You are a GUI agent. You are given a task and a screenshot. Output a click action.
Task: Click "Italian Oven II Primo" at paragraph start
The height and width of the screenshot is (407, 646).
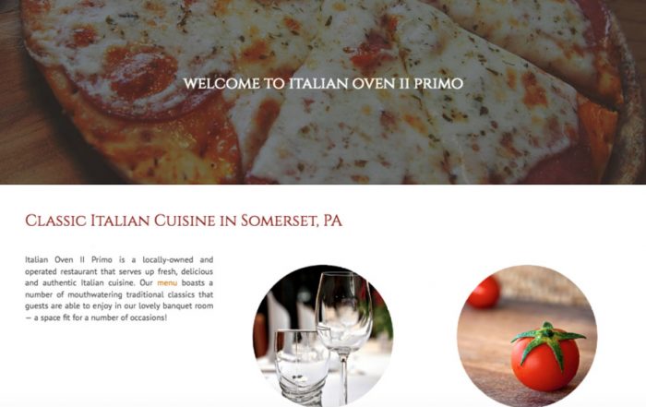(68, 260)
